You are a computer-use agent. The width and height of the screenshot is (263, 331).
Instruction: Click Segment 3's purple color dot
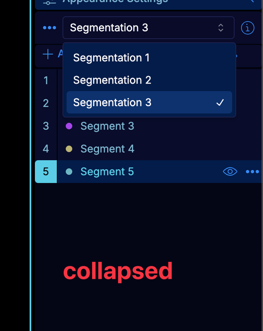click(69, 126)
